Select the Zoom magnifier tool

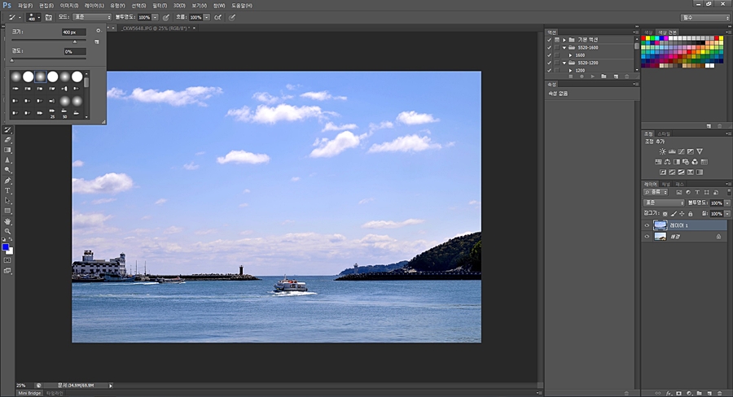(8, 231)
